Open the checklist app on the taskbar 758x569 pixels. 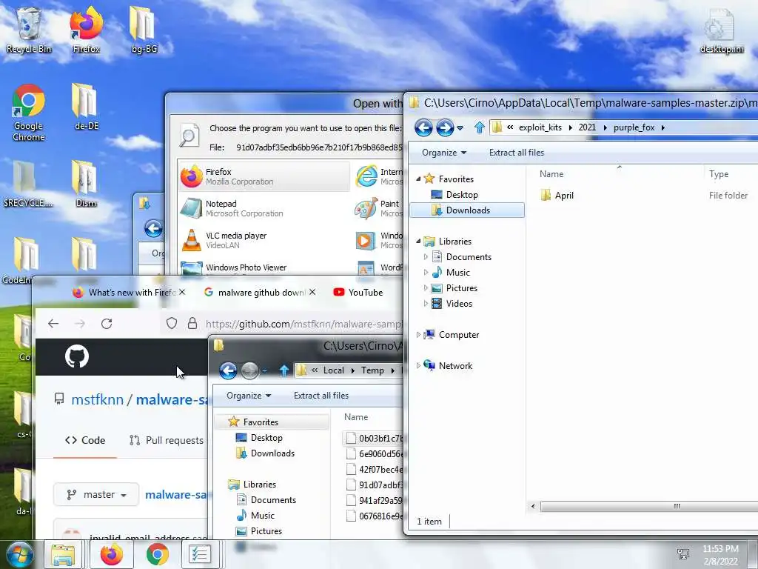click(200, 555)
